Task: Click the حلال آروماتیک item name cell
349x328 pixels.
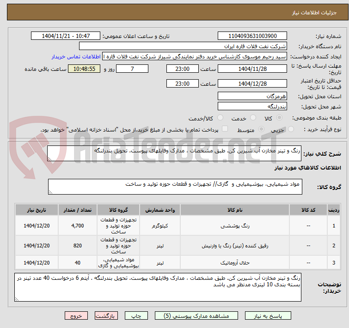Action: 235,263
